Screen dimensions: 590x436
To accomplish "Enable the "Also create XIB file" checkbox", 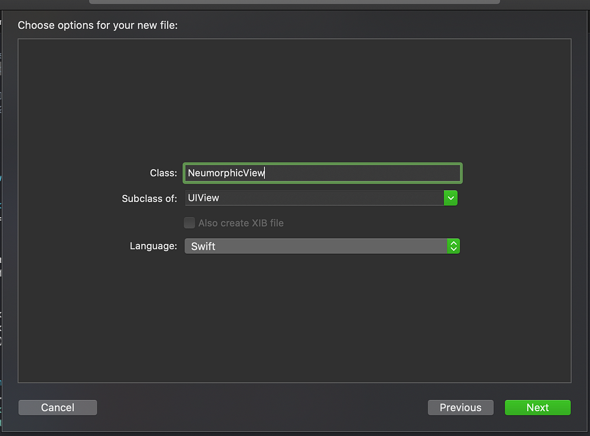I will (x=189, y=223).
